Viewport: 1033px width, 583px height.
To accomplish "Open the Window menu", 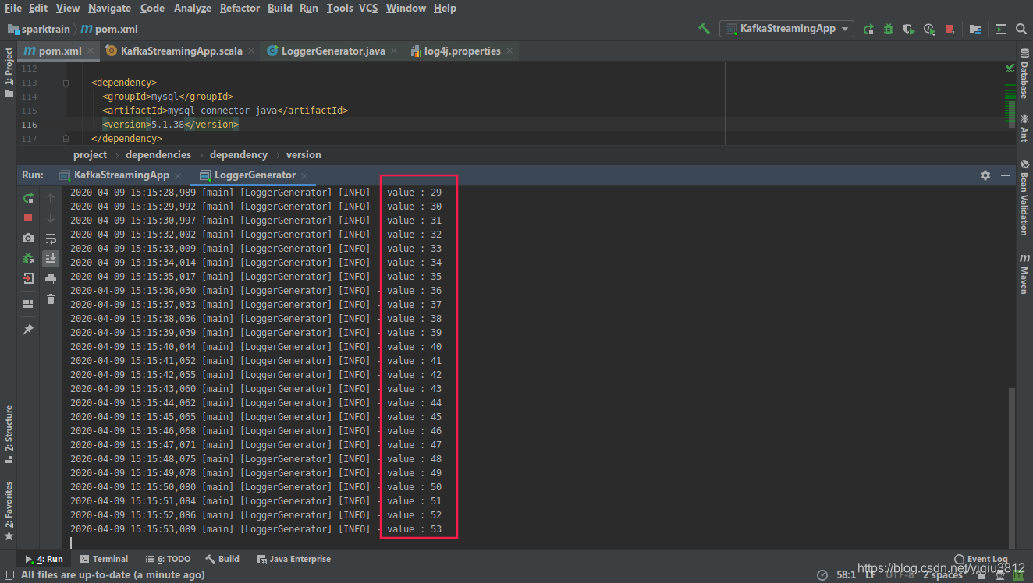I will pos(406,8).
